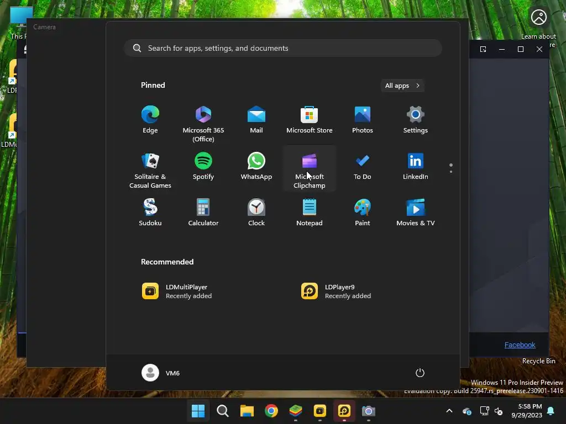The height and width of the screenshot is (424, 566).
Task: Open Settings from the pinned apps
Action: point(416,120)
